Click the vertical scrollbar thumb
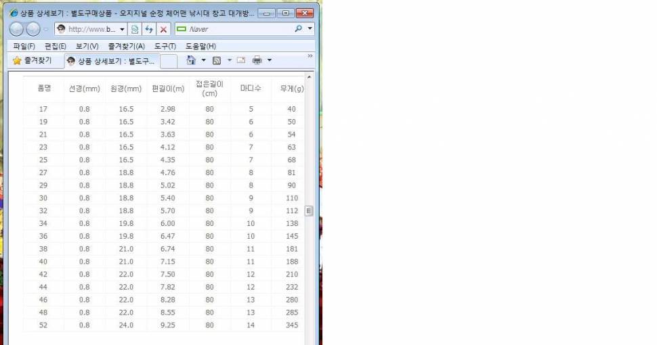Image resolution: width=657 pixels, height=345 pixels. (309, 210)
